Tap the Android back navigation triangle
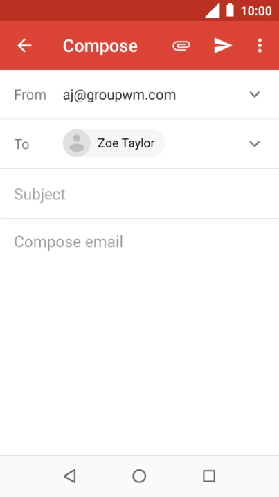279x497 pixels. [70, 476]
